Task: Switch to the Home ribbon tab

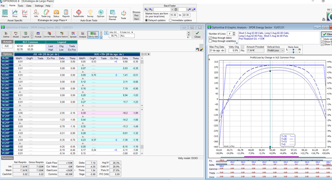Action: coord(12,5)
